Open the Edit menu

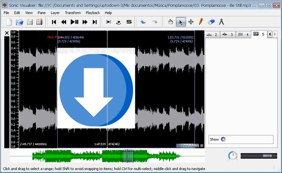17,13
